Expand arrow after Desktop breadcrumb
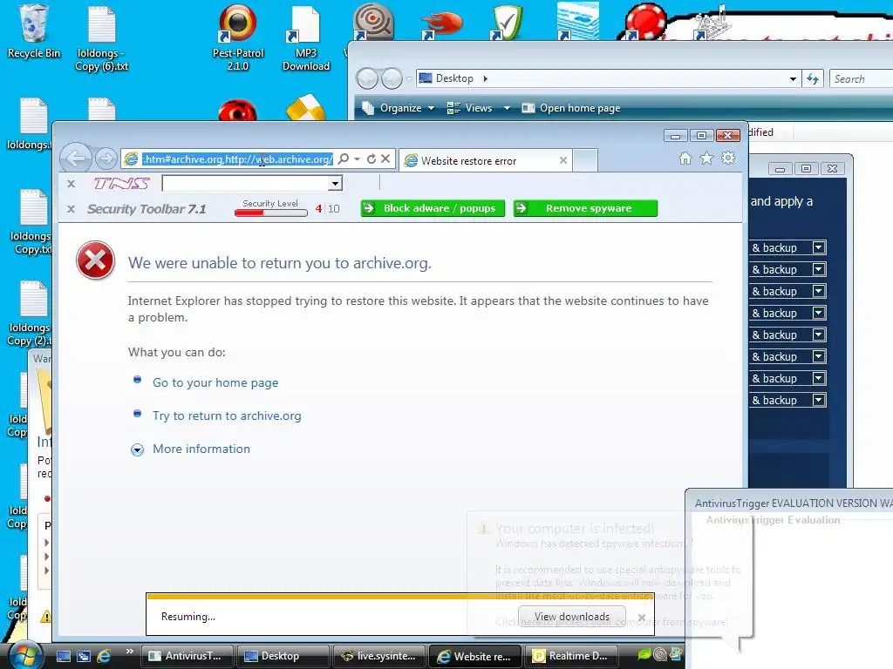893x669 pixels. [x=485, y=78]
